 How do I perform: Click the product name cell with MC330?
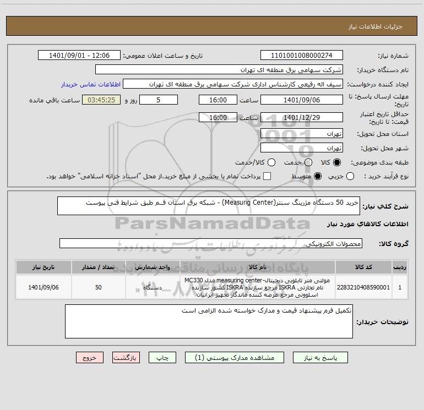pos(258,287)
